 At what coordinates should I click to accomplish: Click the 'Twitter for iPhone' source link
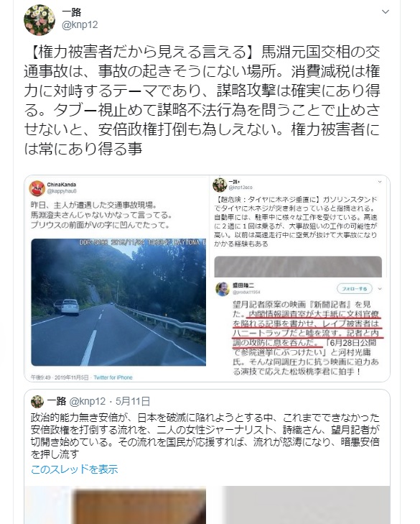coord(113,377)
